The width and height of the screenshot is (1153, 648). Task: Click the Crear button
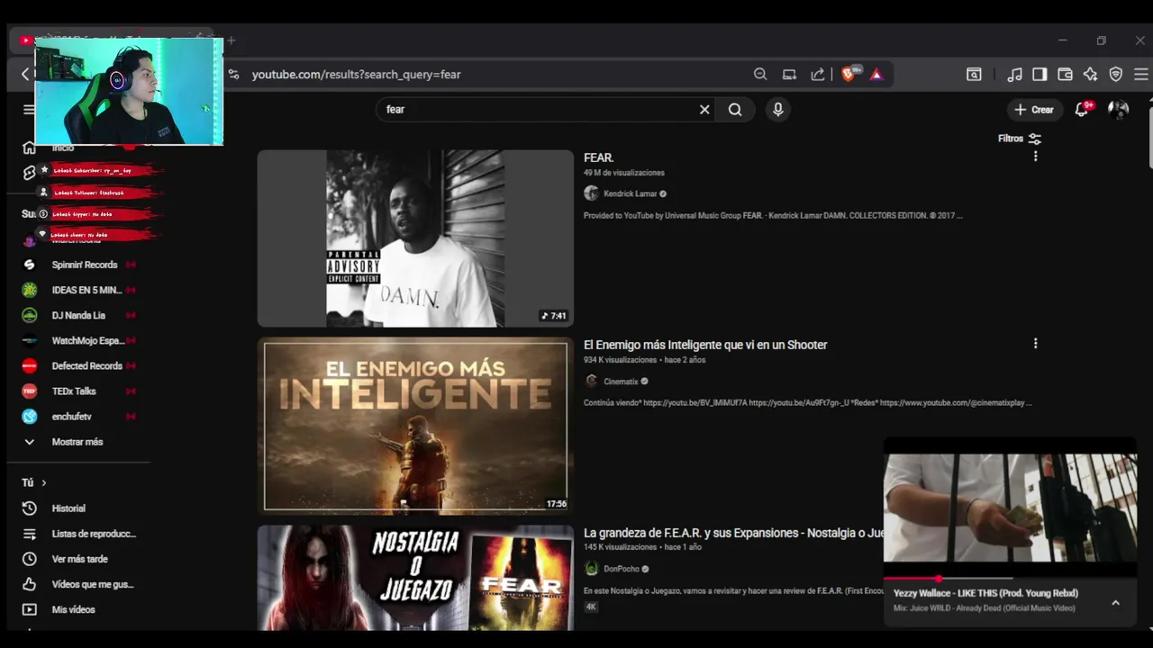click(x=1033, y=110)
